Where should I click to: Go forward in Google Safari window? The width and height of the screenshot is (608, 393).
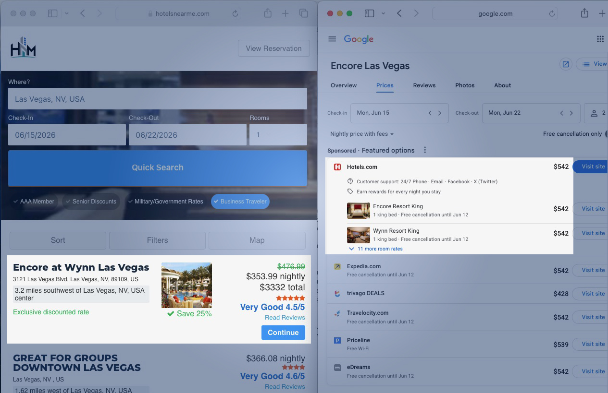416,13
